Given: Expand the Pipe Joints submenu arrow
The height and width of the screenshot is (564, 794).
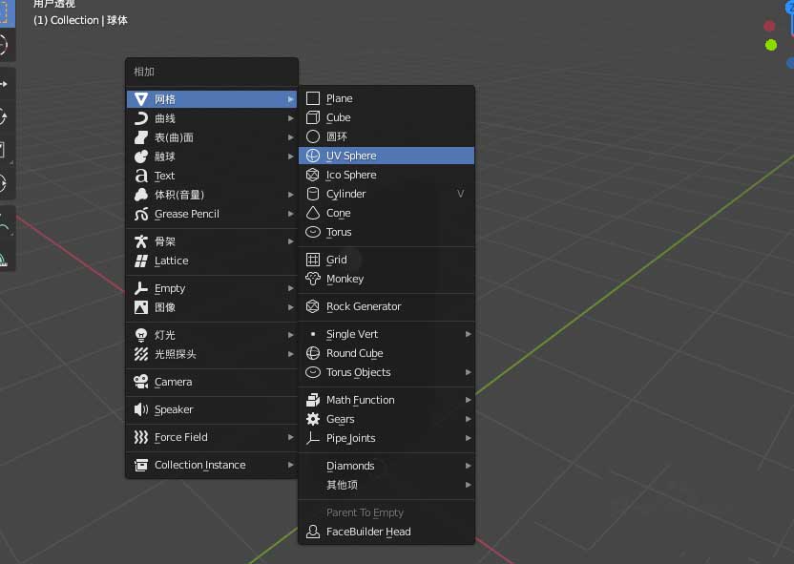Looking at the screenshot, I should [468, 438].
